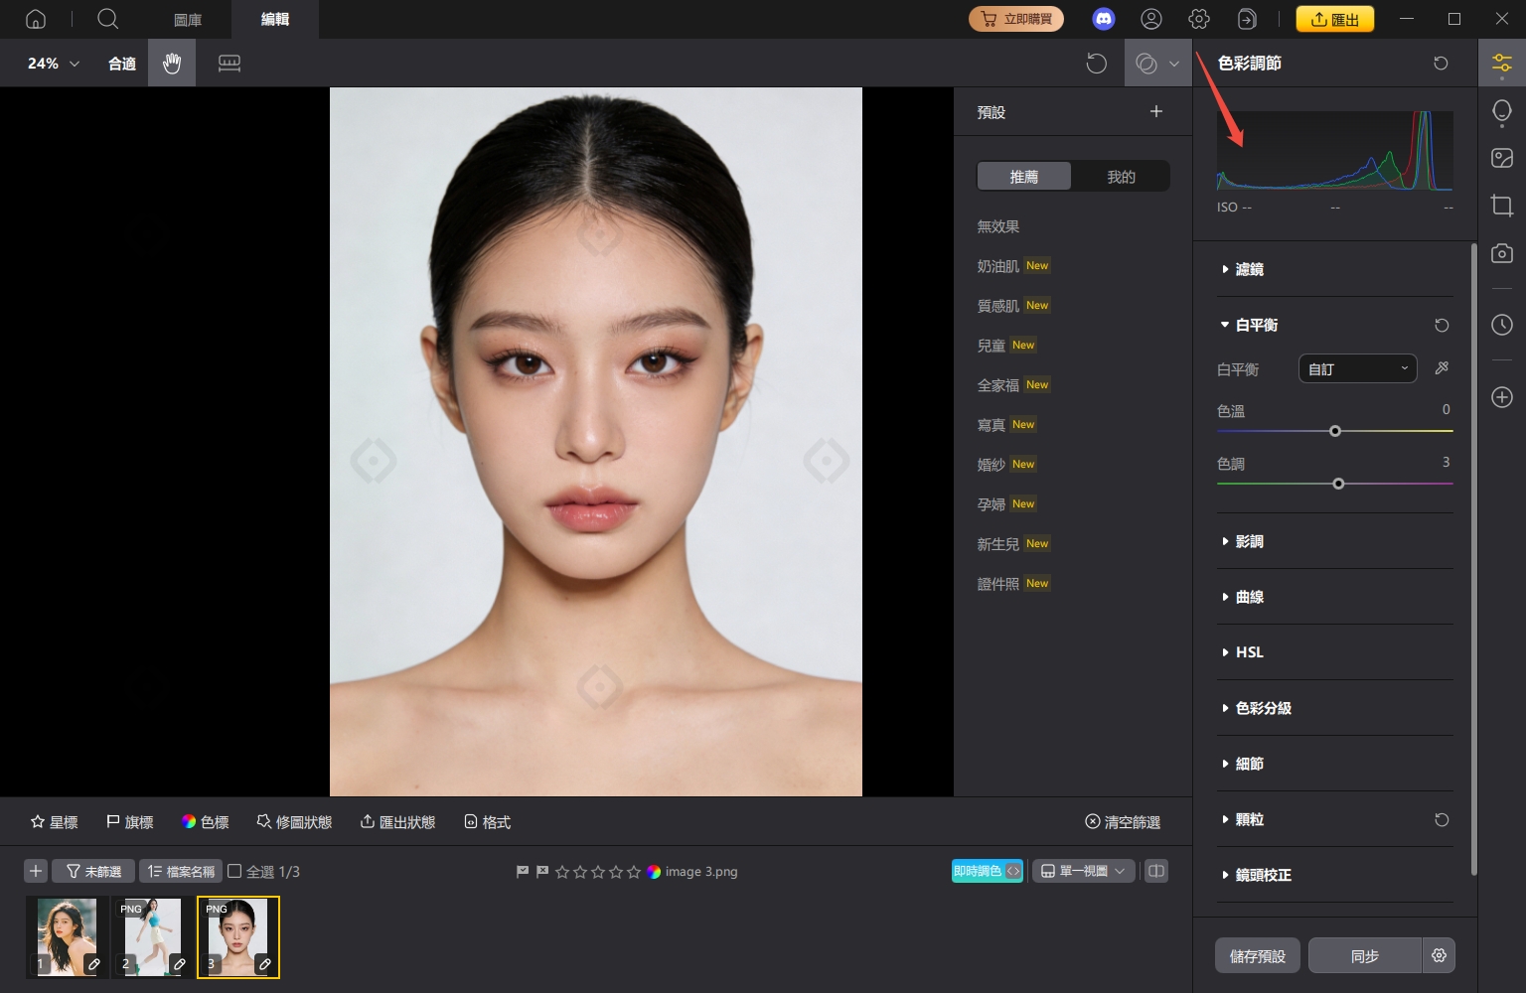Reset the white balance section
The height and width of the screenshot is (993, 1526).
(x=1442, y=325)
